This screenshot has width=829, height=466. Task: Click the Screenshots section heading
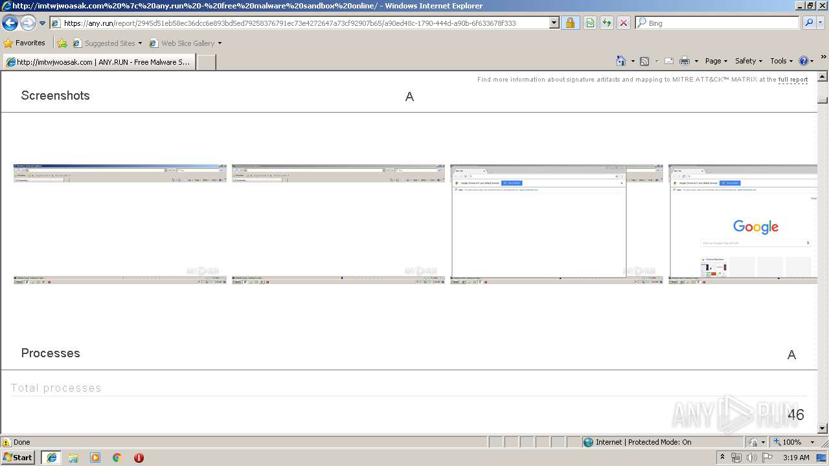tap(55, 95)
